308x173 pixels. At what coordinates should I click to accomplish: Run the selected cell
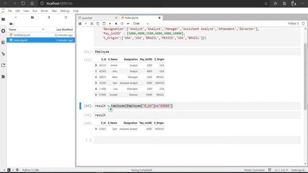pos(110,24)
